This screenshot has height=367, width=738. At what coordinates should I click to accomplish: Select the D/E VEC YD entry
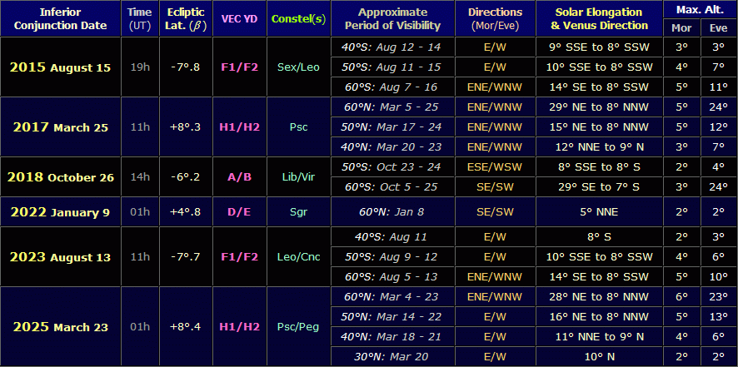tap(238, 212)
